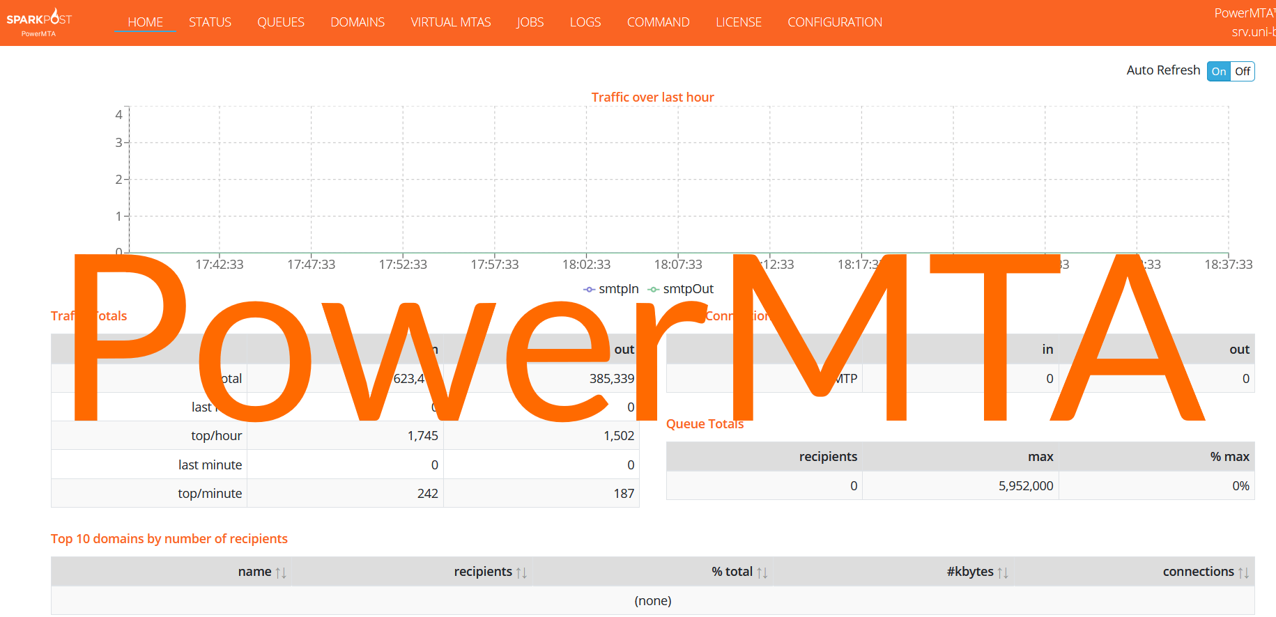
Task: Sort by connections column arrows
Action: pos(1243,572)
